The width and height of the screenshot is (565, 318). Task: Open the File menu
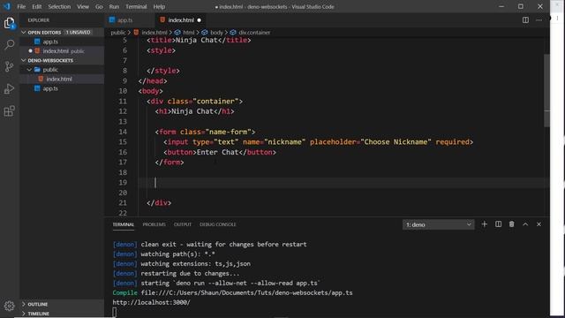point(21,6)
